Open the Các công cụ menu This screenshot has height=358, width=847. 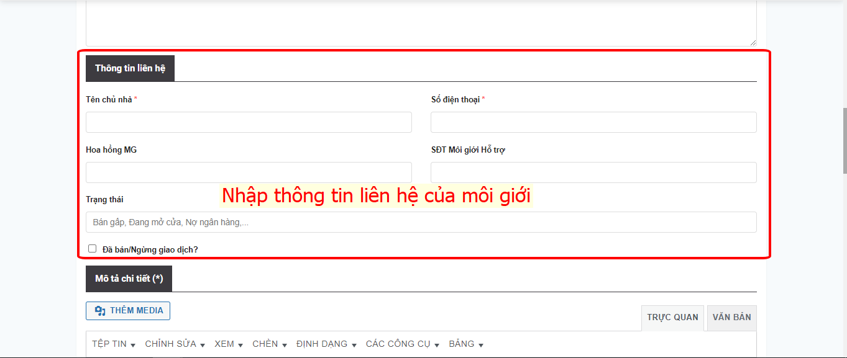(402, 344)
